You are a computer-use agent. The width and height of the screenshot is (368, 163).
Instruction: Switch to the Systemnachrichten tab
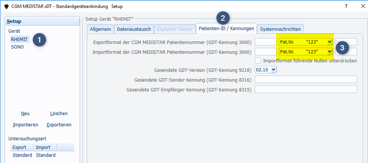click(280, 29)
